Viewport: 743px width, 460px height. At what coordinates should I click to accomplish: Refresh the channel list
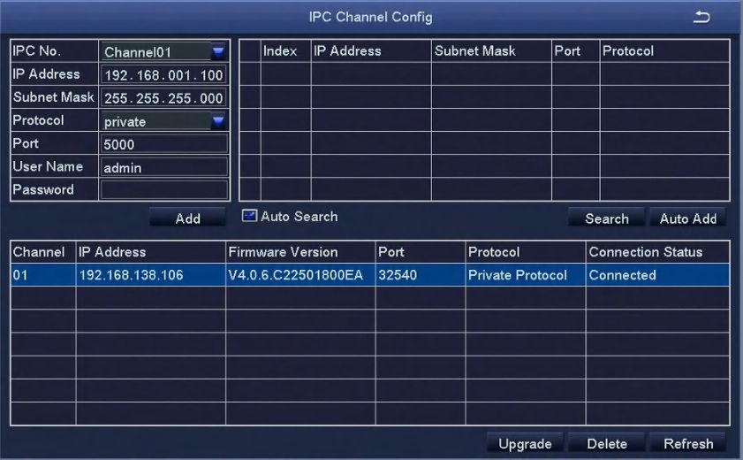688,444
